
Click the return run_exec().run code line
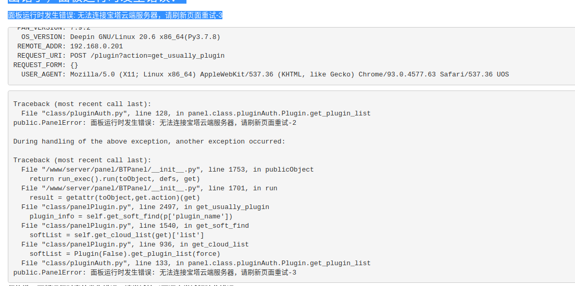click(x=115, y=179)
